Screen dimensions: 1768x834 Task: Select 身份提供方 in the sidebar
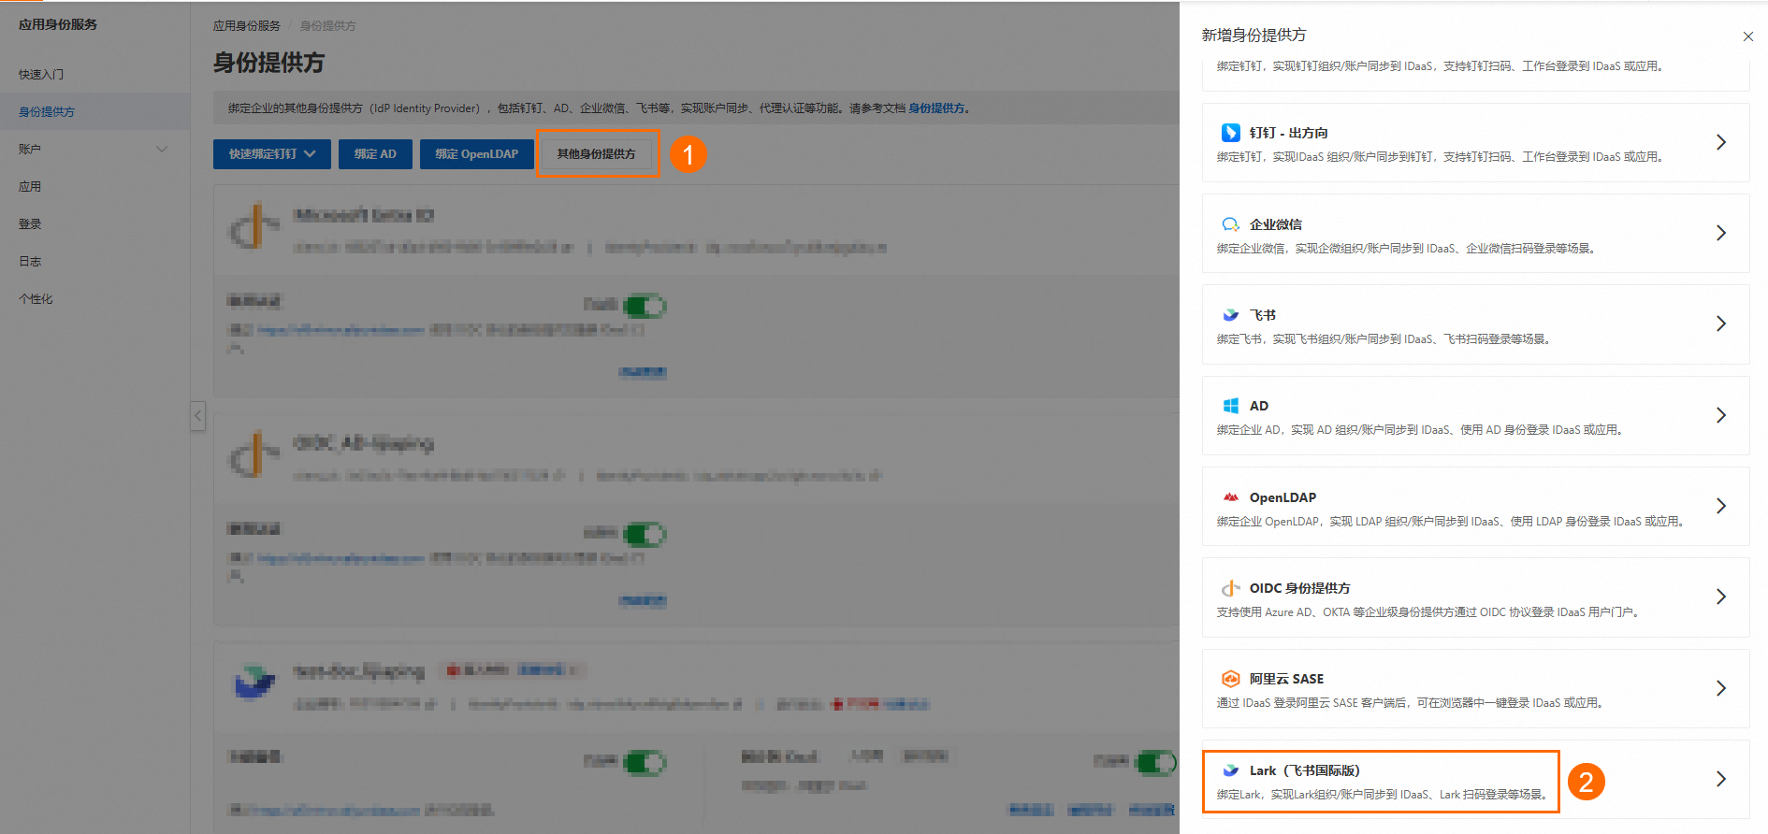[47, 111]
